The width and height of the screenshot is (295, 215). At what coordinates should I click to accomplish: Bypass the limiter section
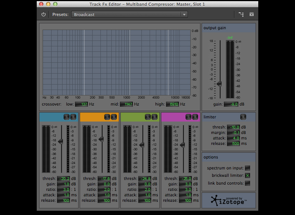(x=243, y=116)
